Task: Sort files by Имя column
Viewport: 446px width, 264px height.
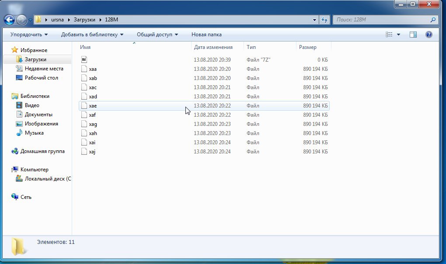Action: click(134, 47)
